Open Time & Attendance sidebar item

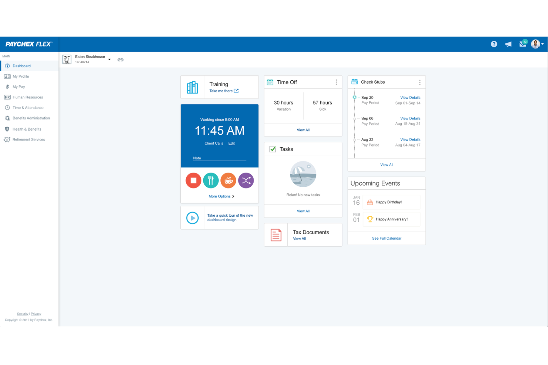(28, 108)
